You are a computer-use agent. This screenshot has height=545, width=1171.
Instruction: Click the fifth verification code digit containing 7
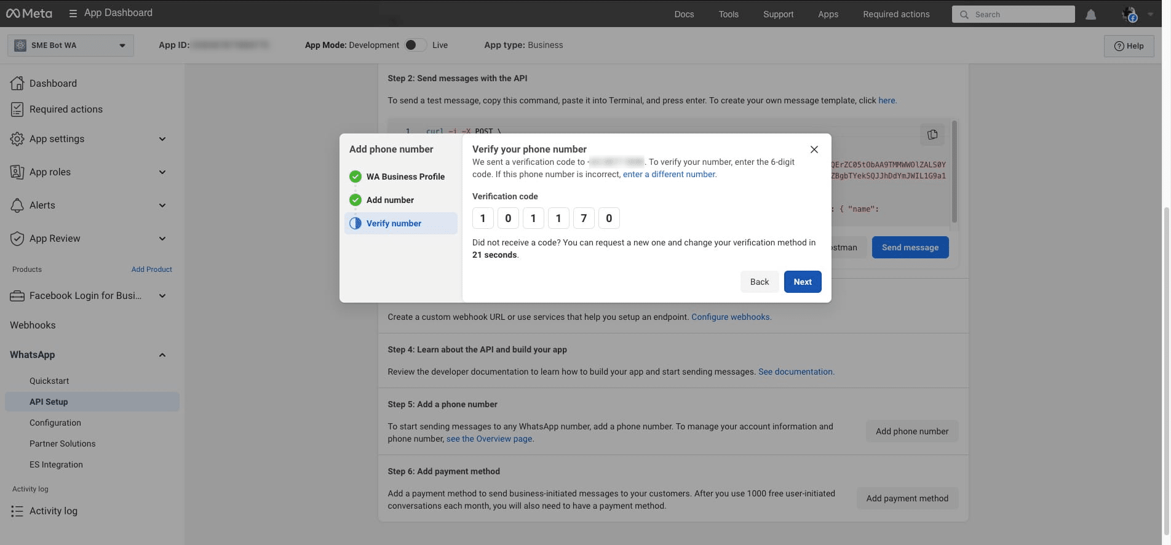(584, 218)
